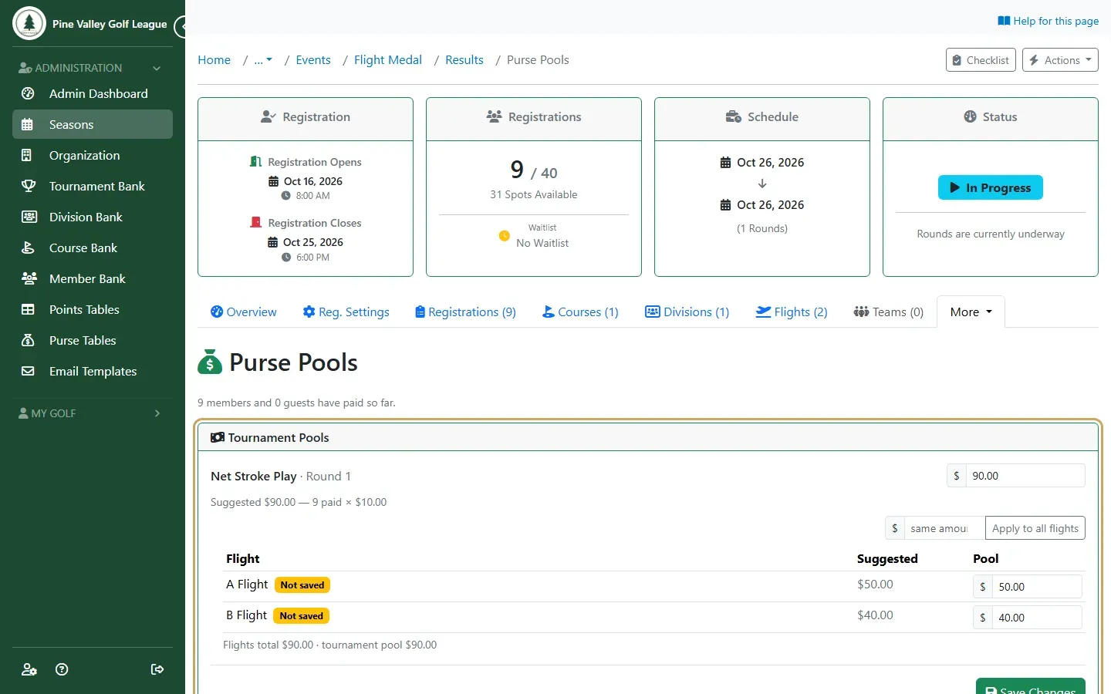Open Course Bank in the sidebar

pyautogui.click(x=93, y=248)
